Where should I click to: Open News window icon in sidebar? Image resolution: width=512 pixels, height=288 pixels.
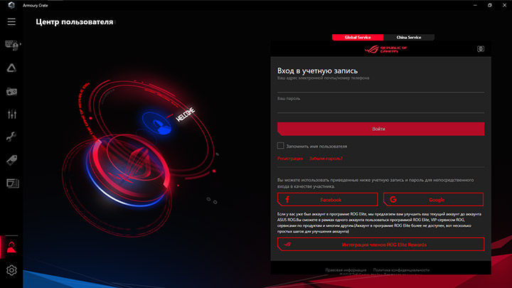point(13,183)
